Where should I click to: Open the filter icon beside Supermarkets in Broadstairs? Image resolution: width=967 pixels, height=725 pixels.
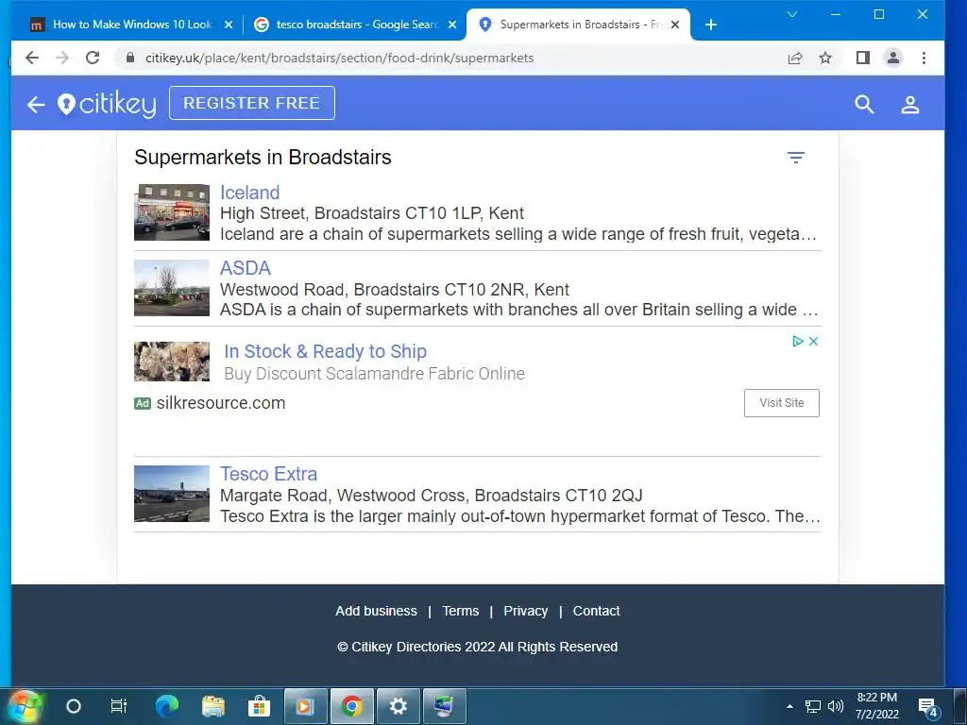(x=795, y=158)
